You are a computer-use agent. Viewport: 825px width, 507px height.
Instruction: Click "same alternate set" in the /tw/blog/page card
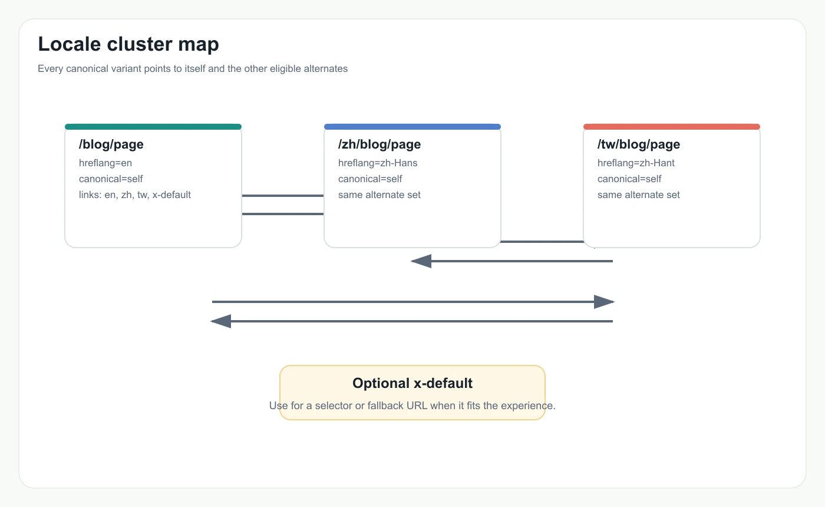[639, 195]
